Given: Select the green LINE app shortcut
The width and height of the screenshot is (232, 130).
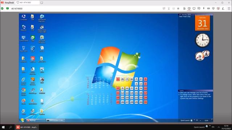Looking at the screenshot, I should (33, 38).
